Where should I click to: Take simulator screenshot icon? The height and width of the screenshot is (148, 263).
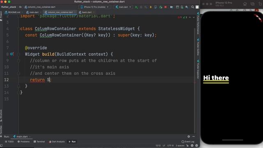tap(252, 4)
